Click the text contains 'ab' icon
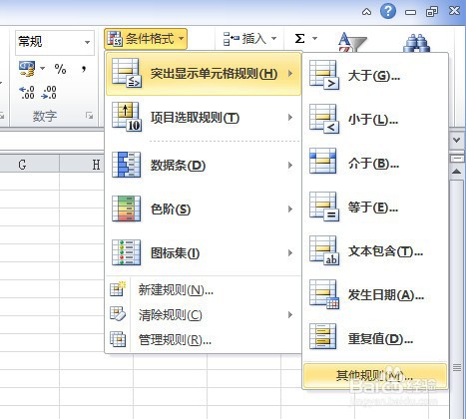Screen dimensions: 466x419 (324, 250)
